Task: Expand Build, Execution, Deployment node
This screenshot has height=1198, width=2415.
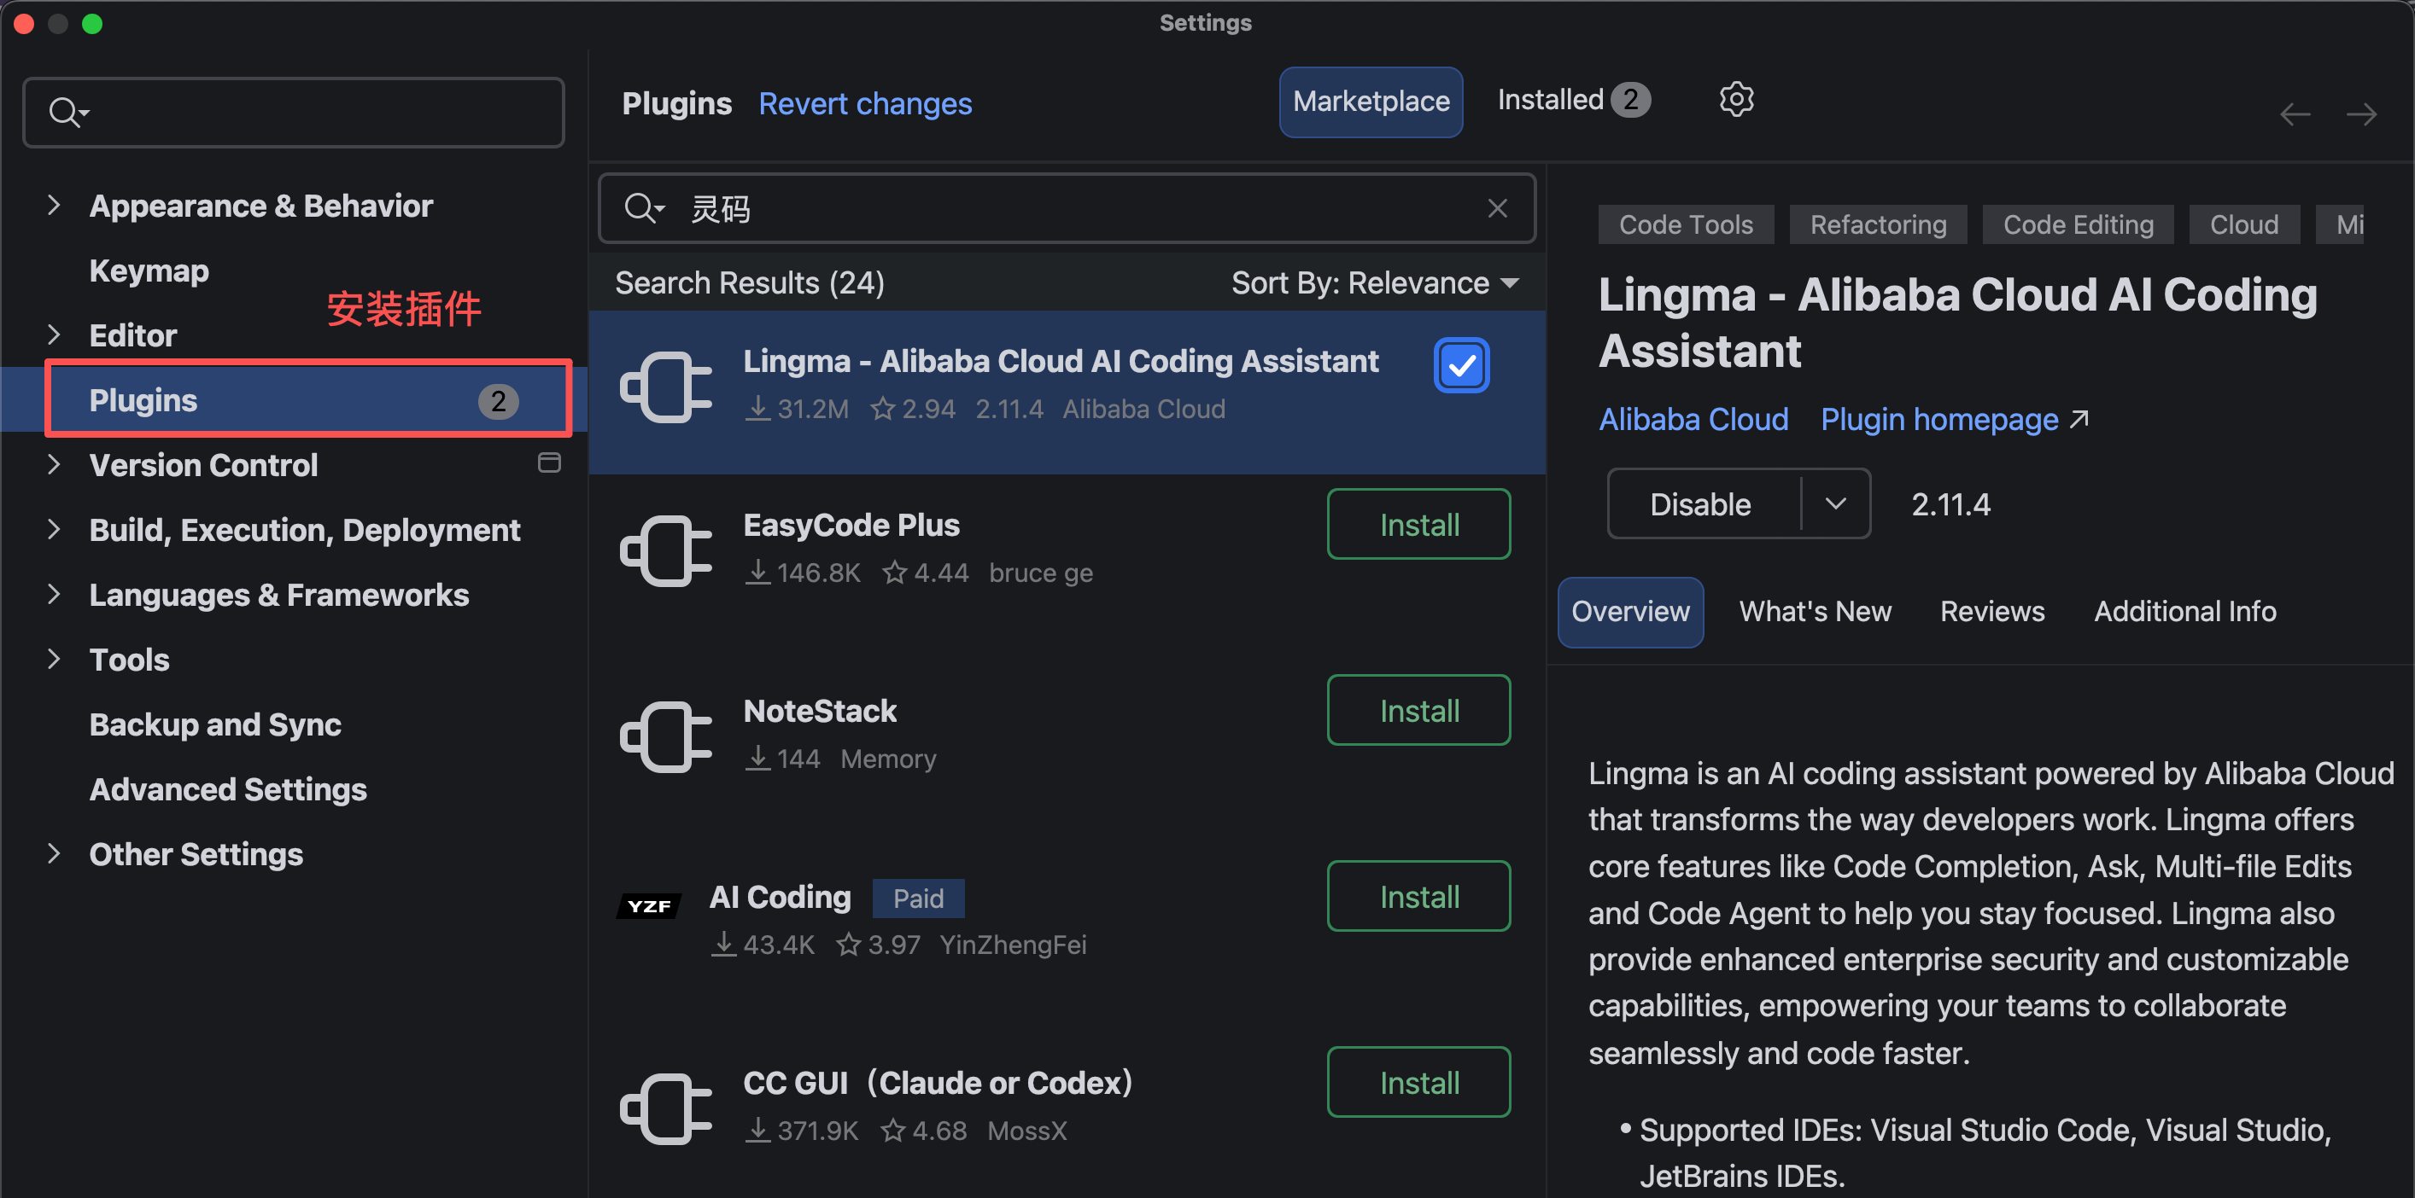Action: pos(54,529)
